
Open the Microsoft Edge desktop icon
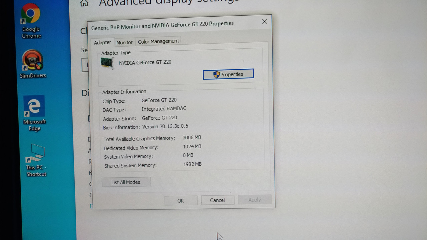point(34,113)
